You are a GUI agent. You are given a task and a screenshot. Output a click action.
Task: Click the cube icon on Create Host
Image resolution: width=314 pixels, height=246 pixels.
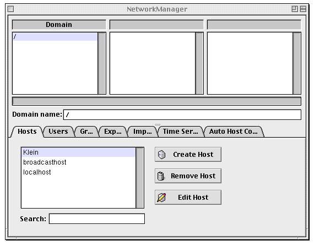[161, 155]
